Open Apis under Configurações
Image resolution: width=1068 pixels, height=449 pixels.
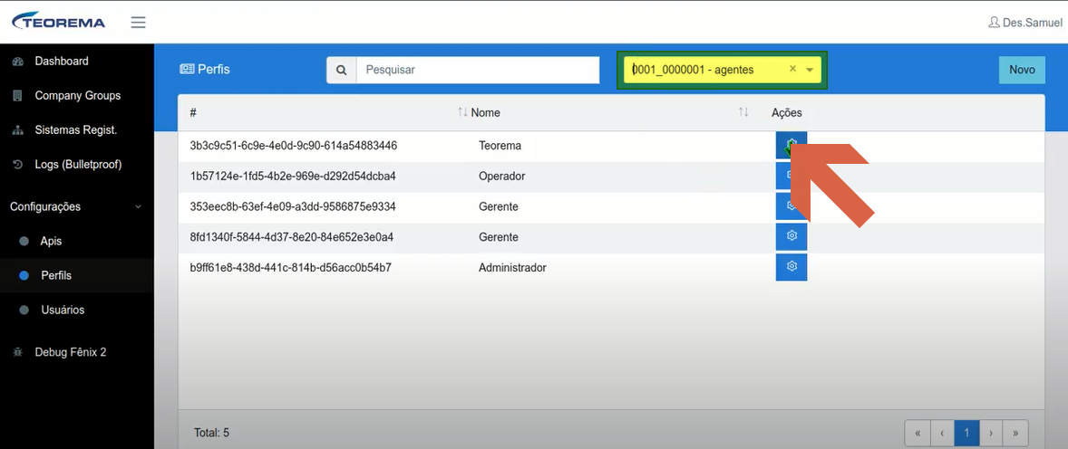tap(51, 242)
